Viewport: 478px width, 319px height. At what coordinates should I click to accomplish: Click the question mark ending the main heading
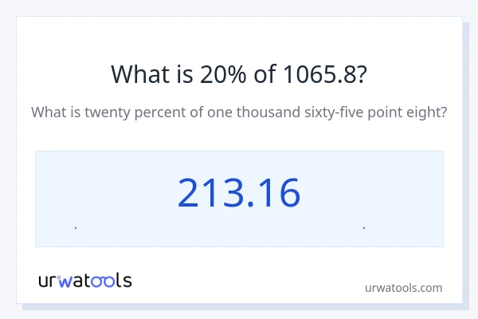362,74
